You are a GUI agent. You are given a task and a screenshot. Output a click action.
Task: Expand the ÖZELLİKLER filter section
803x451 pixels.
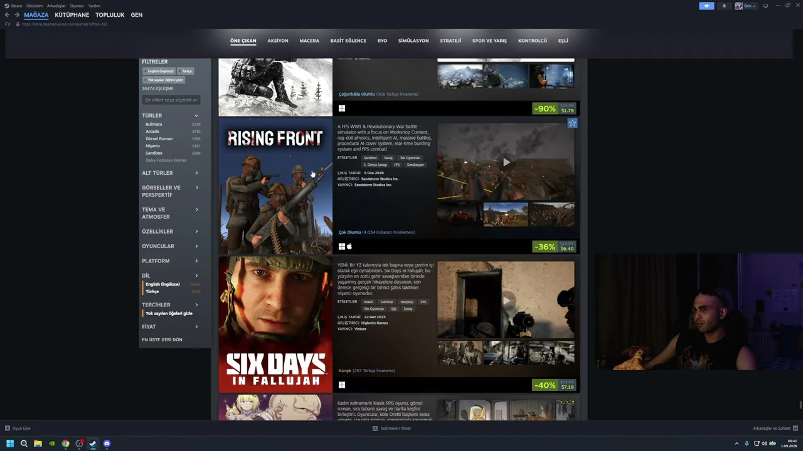[x=170, y=232]
